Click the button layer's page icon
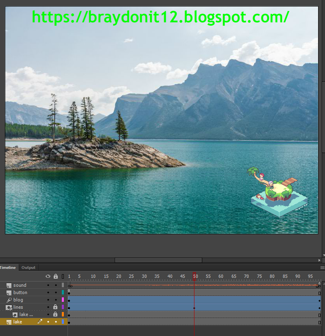Screen dimensions: 325x336 pyautogui.click(x=9, y=293)
